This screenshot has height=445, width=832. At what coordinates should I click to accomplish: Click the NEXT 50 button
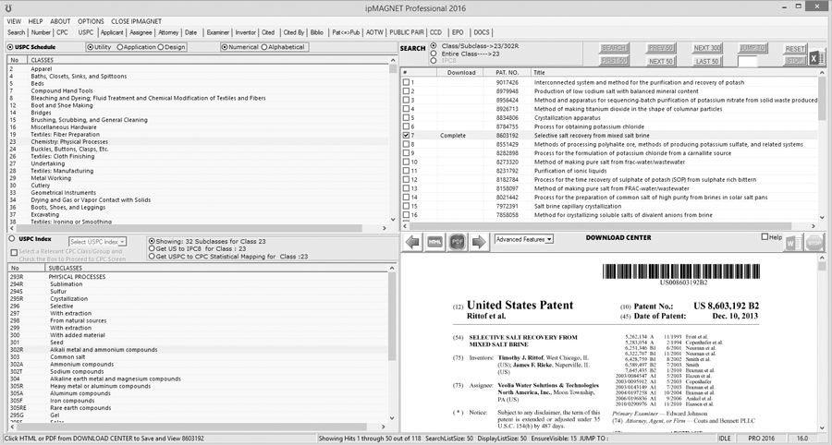click(x=661, y=61)
